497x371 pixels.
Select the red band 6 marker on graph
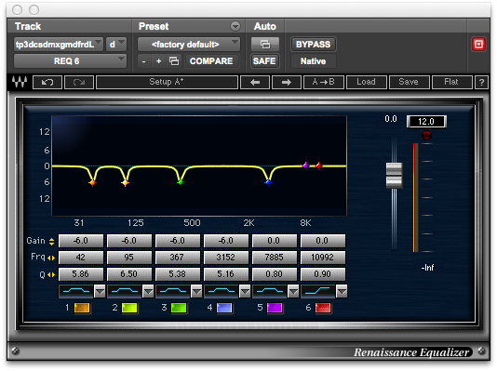tap(319, 166)
